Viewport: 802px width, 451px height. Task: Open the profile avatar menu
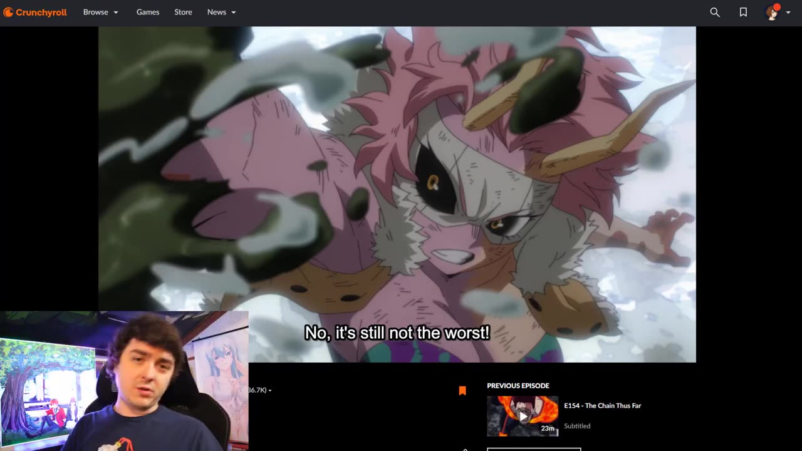click(778, 12)
